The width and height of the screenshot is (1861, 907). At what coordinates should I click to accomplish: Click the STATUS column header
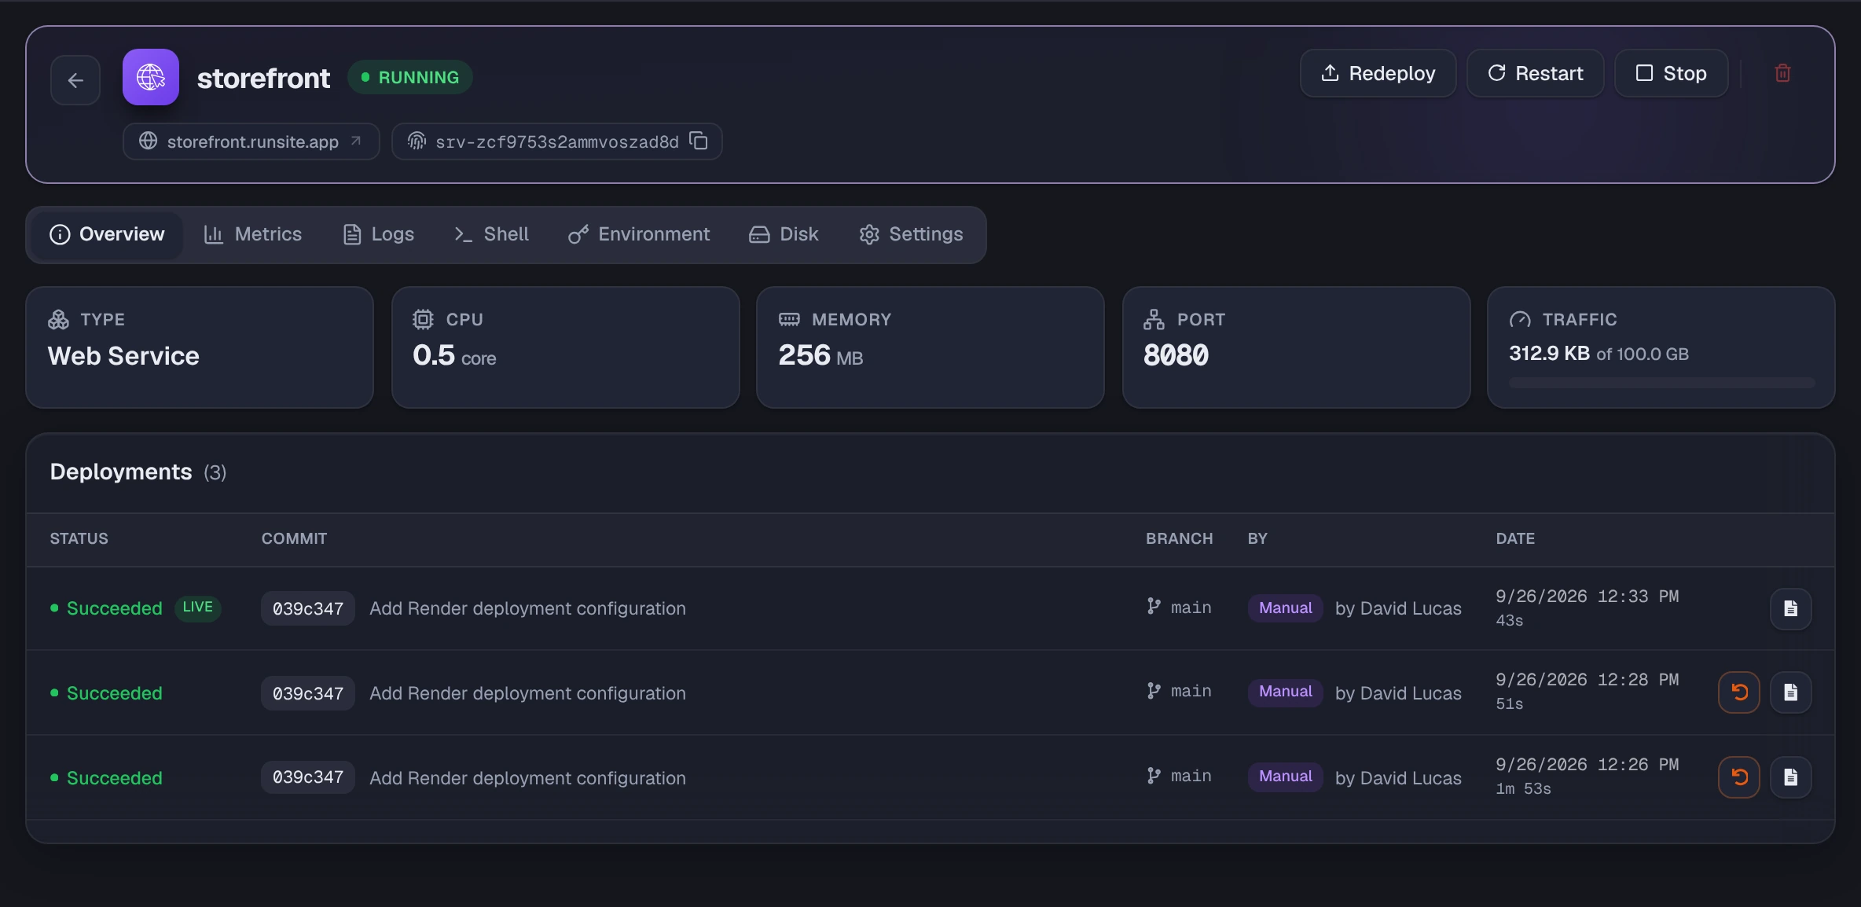point(79,538)
